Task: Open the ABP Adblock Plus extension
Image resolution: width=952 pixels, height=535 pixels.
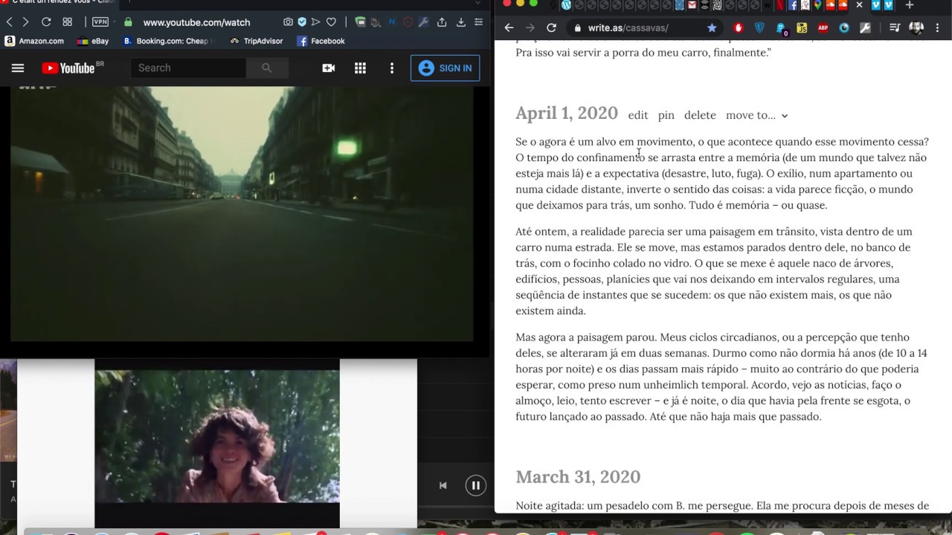Action: point(823,27)
